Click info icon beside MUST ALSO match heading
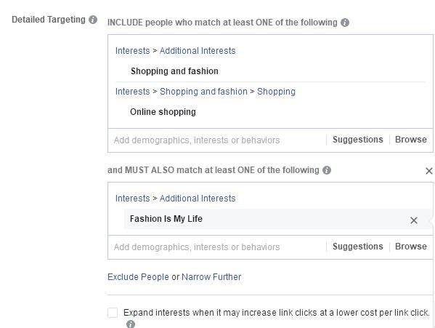435x328 pixels. [x=327, y=170]
